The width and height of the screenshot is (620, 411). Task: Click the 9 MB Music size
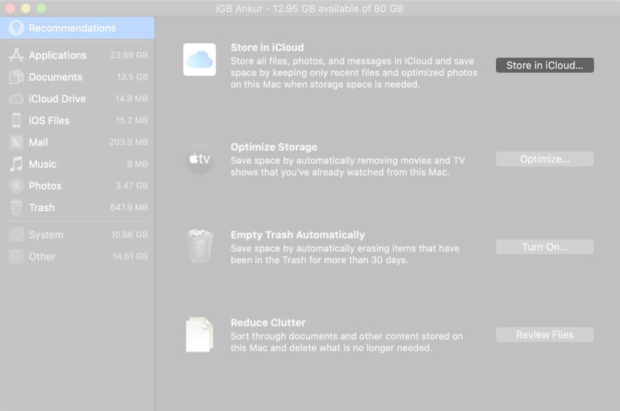click(x=137, y=164)
